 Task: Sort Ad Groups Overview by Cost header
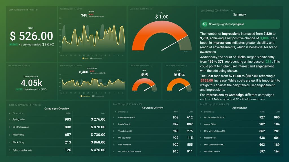191,112
